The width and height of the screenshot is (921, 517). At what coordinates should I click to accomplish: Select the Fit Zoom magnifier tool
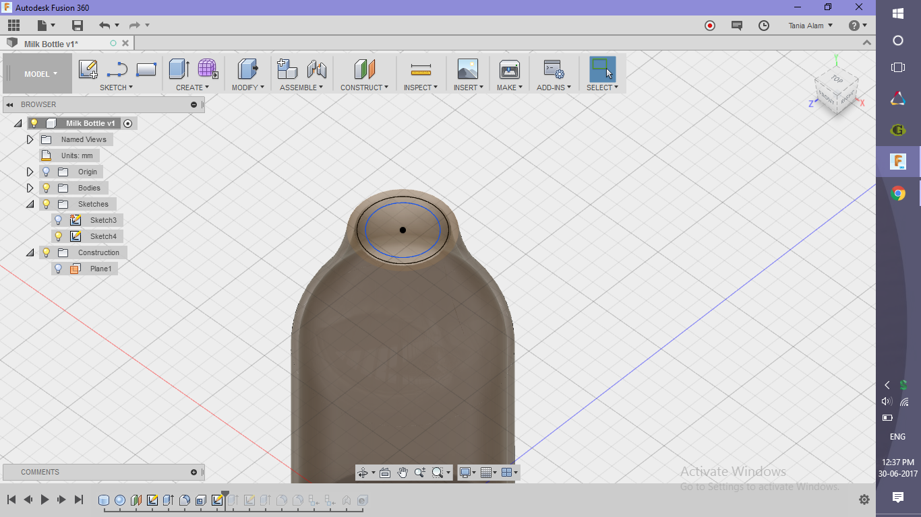point(436,473)
